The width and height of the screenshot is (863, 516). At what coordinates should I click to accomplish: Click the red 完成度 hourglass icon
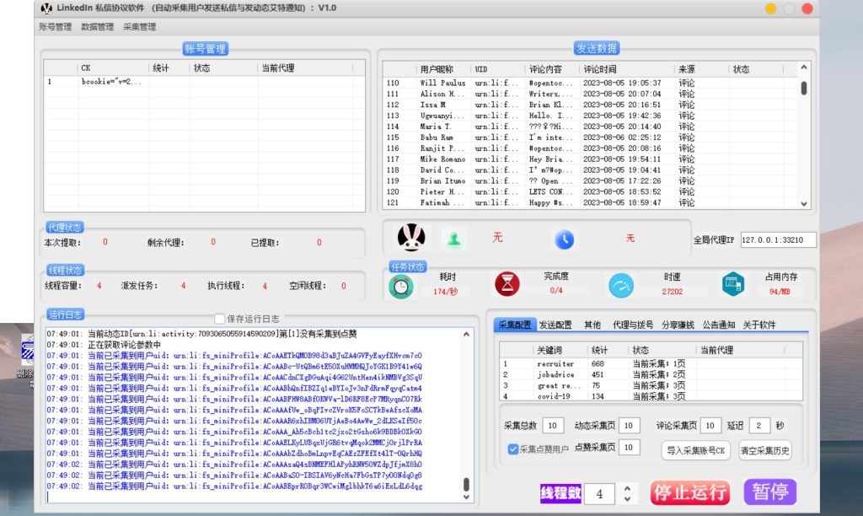507,285
